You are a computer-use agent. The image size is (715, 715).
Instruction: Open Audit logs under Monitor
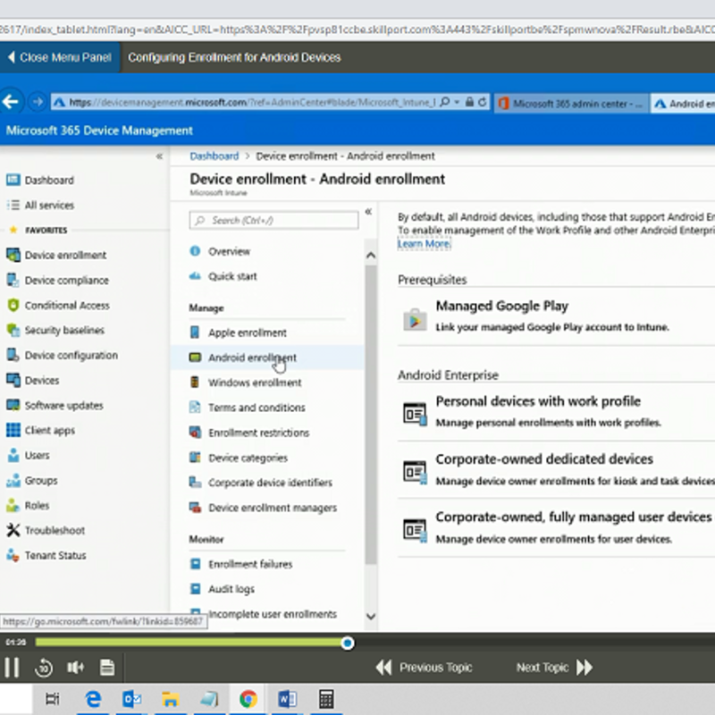(222, 589)
